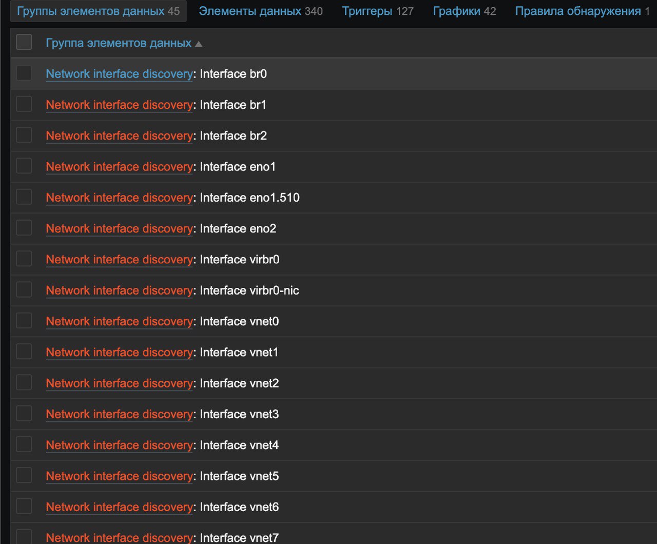Open the Правила обнаружения tab
This screenshot has height=544, width=657.
coord(582,11)
